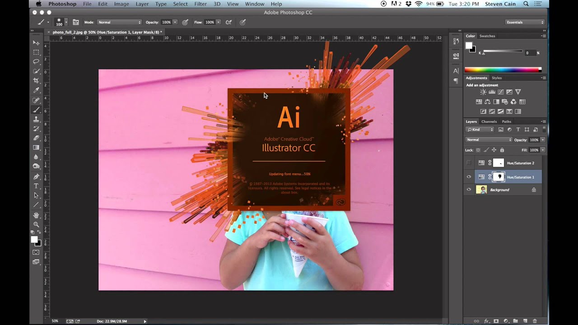Toggle lock image pixels

click(x=486, y=150)
